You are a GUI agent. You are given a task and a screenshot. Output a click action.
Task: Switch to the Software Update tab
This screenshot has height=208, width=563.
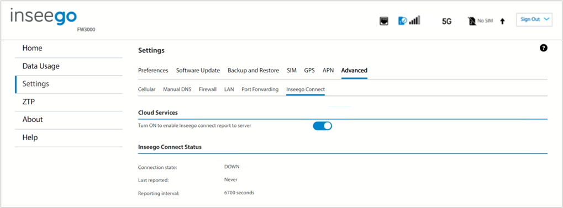point(198,70)
